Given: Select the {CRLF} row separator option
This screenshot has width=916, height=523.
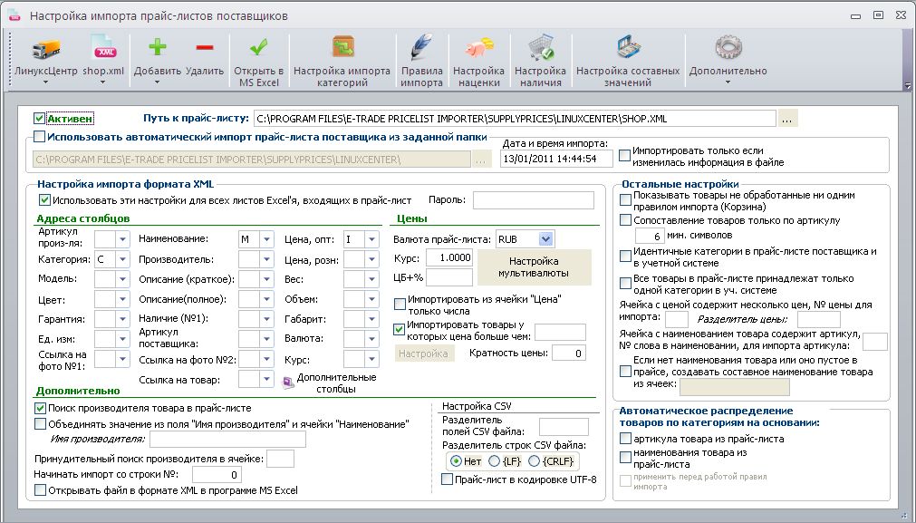Looking at the screenshot, I should 534,461.
